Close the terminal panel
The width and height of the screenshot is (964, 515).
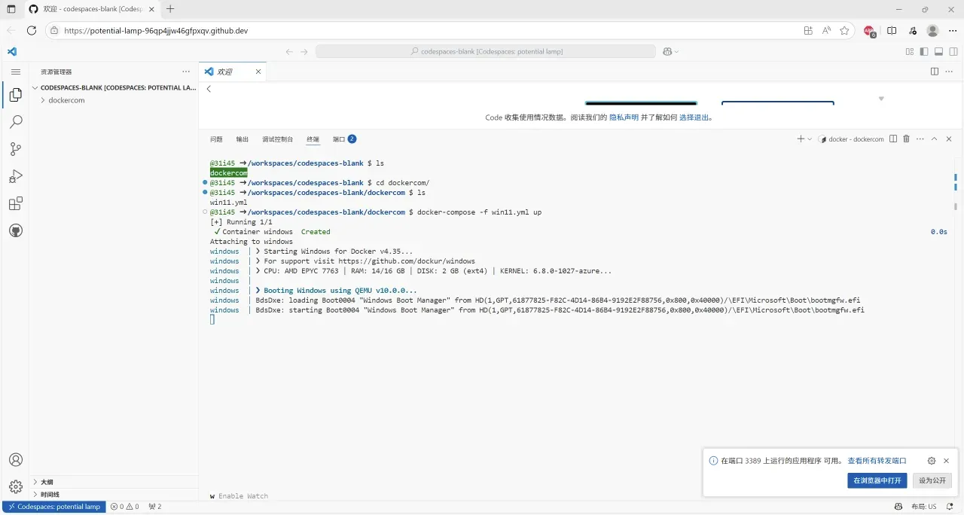pyautogui.click(x=949, y=139)
